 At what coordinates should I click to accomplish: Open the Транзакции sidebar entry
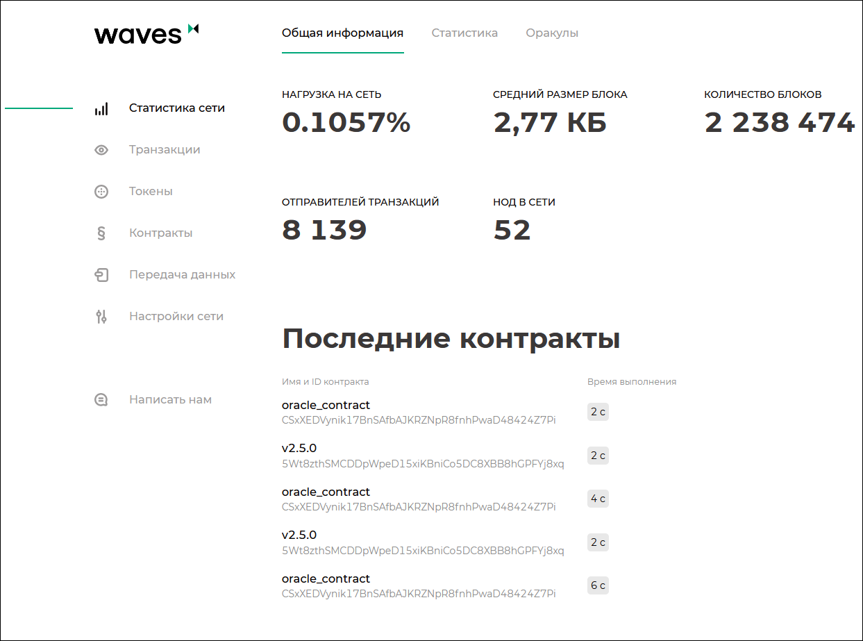(x=165, y=149)
